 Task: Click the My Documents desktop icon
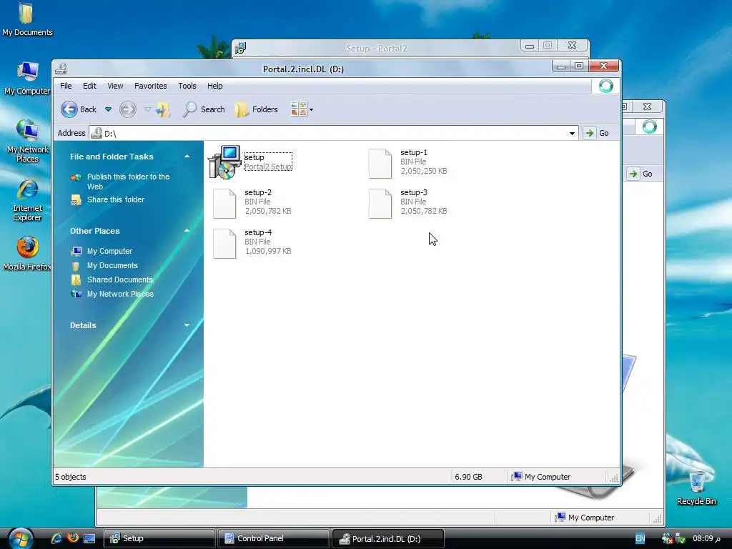(x=27, y=19)
